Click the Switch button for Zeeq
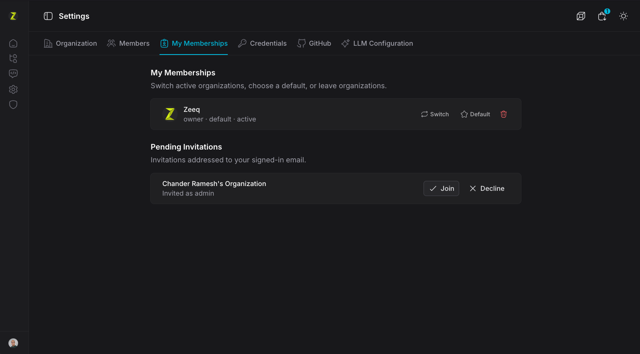The width and height of the screenshot is (640, 354). [x=435, y=114]
